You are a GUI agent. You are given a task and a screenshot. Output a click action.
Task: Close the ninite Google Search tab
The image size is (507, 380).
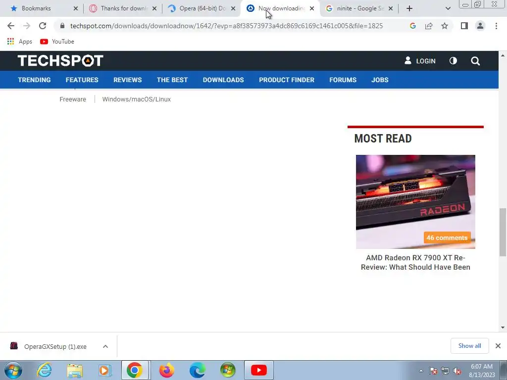click(391, 8)
